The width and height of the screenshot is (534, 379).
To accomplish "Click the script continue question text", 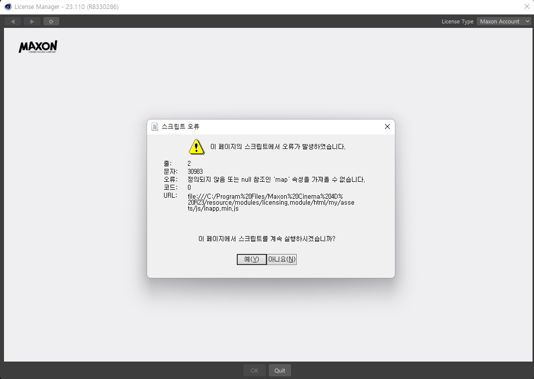I will tap(267, 239).
